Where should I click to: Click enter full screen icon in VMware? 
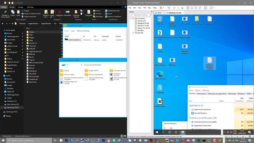tap(196, 8)
